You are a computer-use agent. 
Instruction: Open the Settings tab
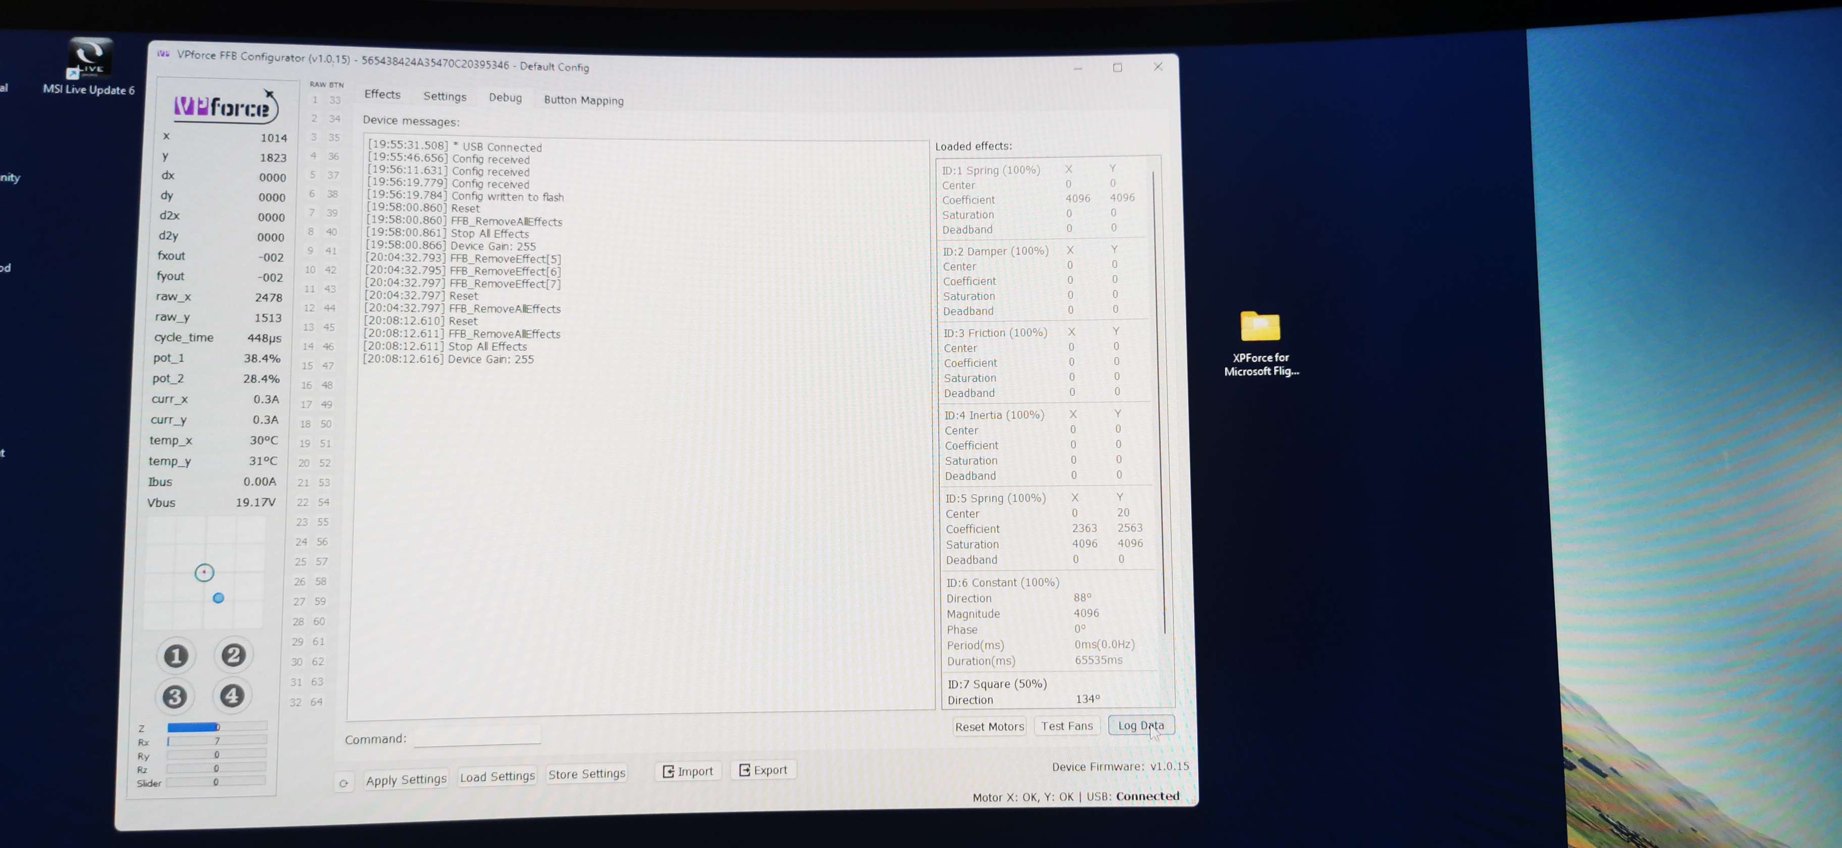pos(444,96)
